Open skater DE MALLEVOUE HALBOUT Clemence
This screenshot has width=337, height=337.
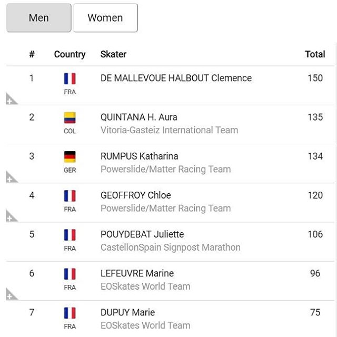tap(176, 78)
